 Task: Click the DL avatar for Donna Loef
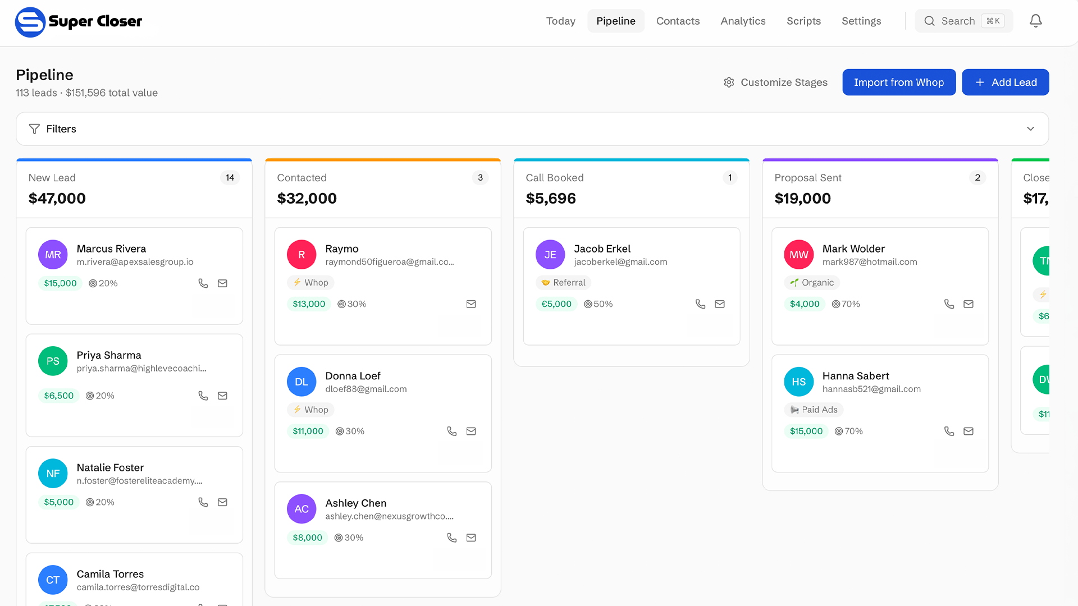[302, 382]
